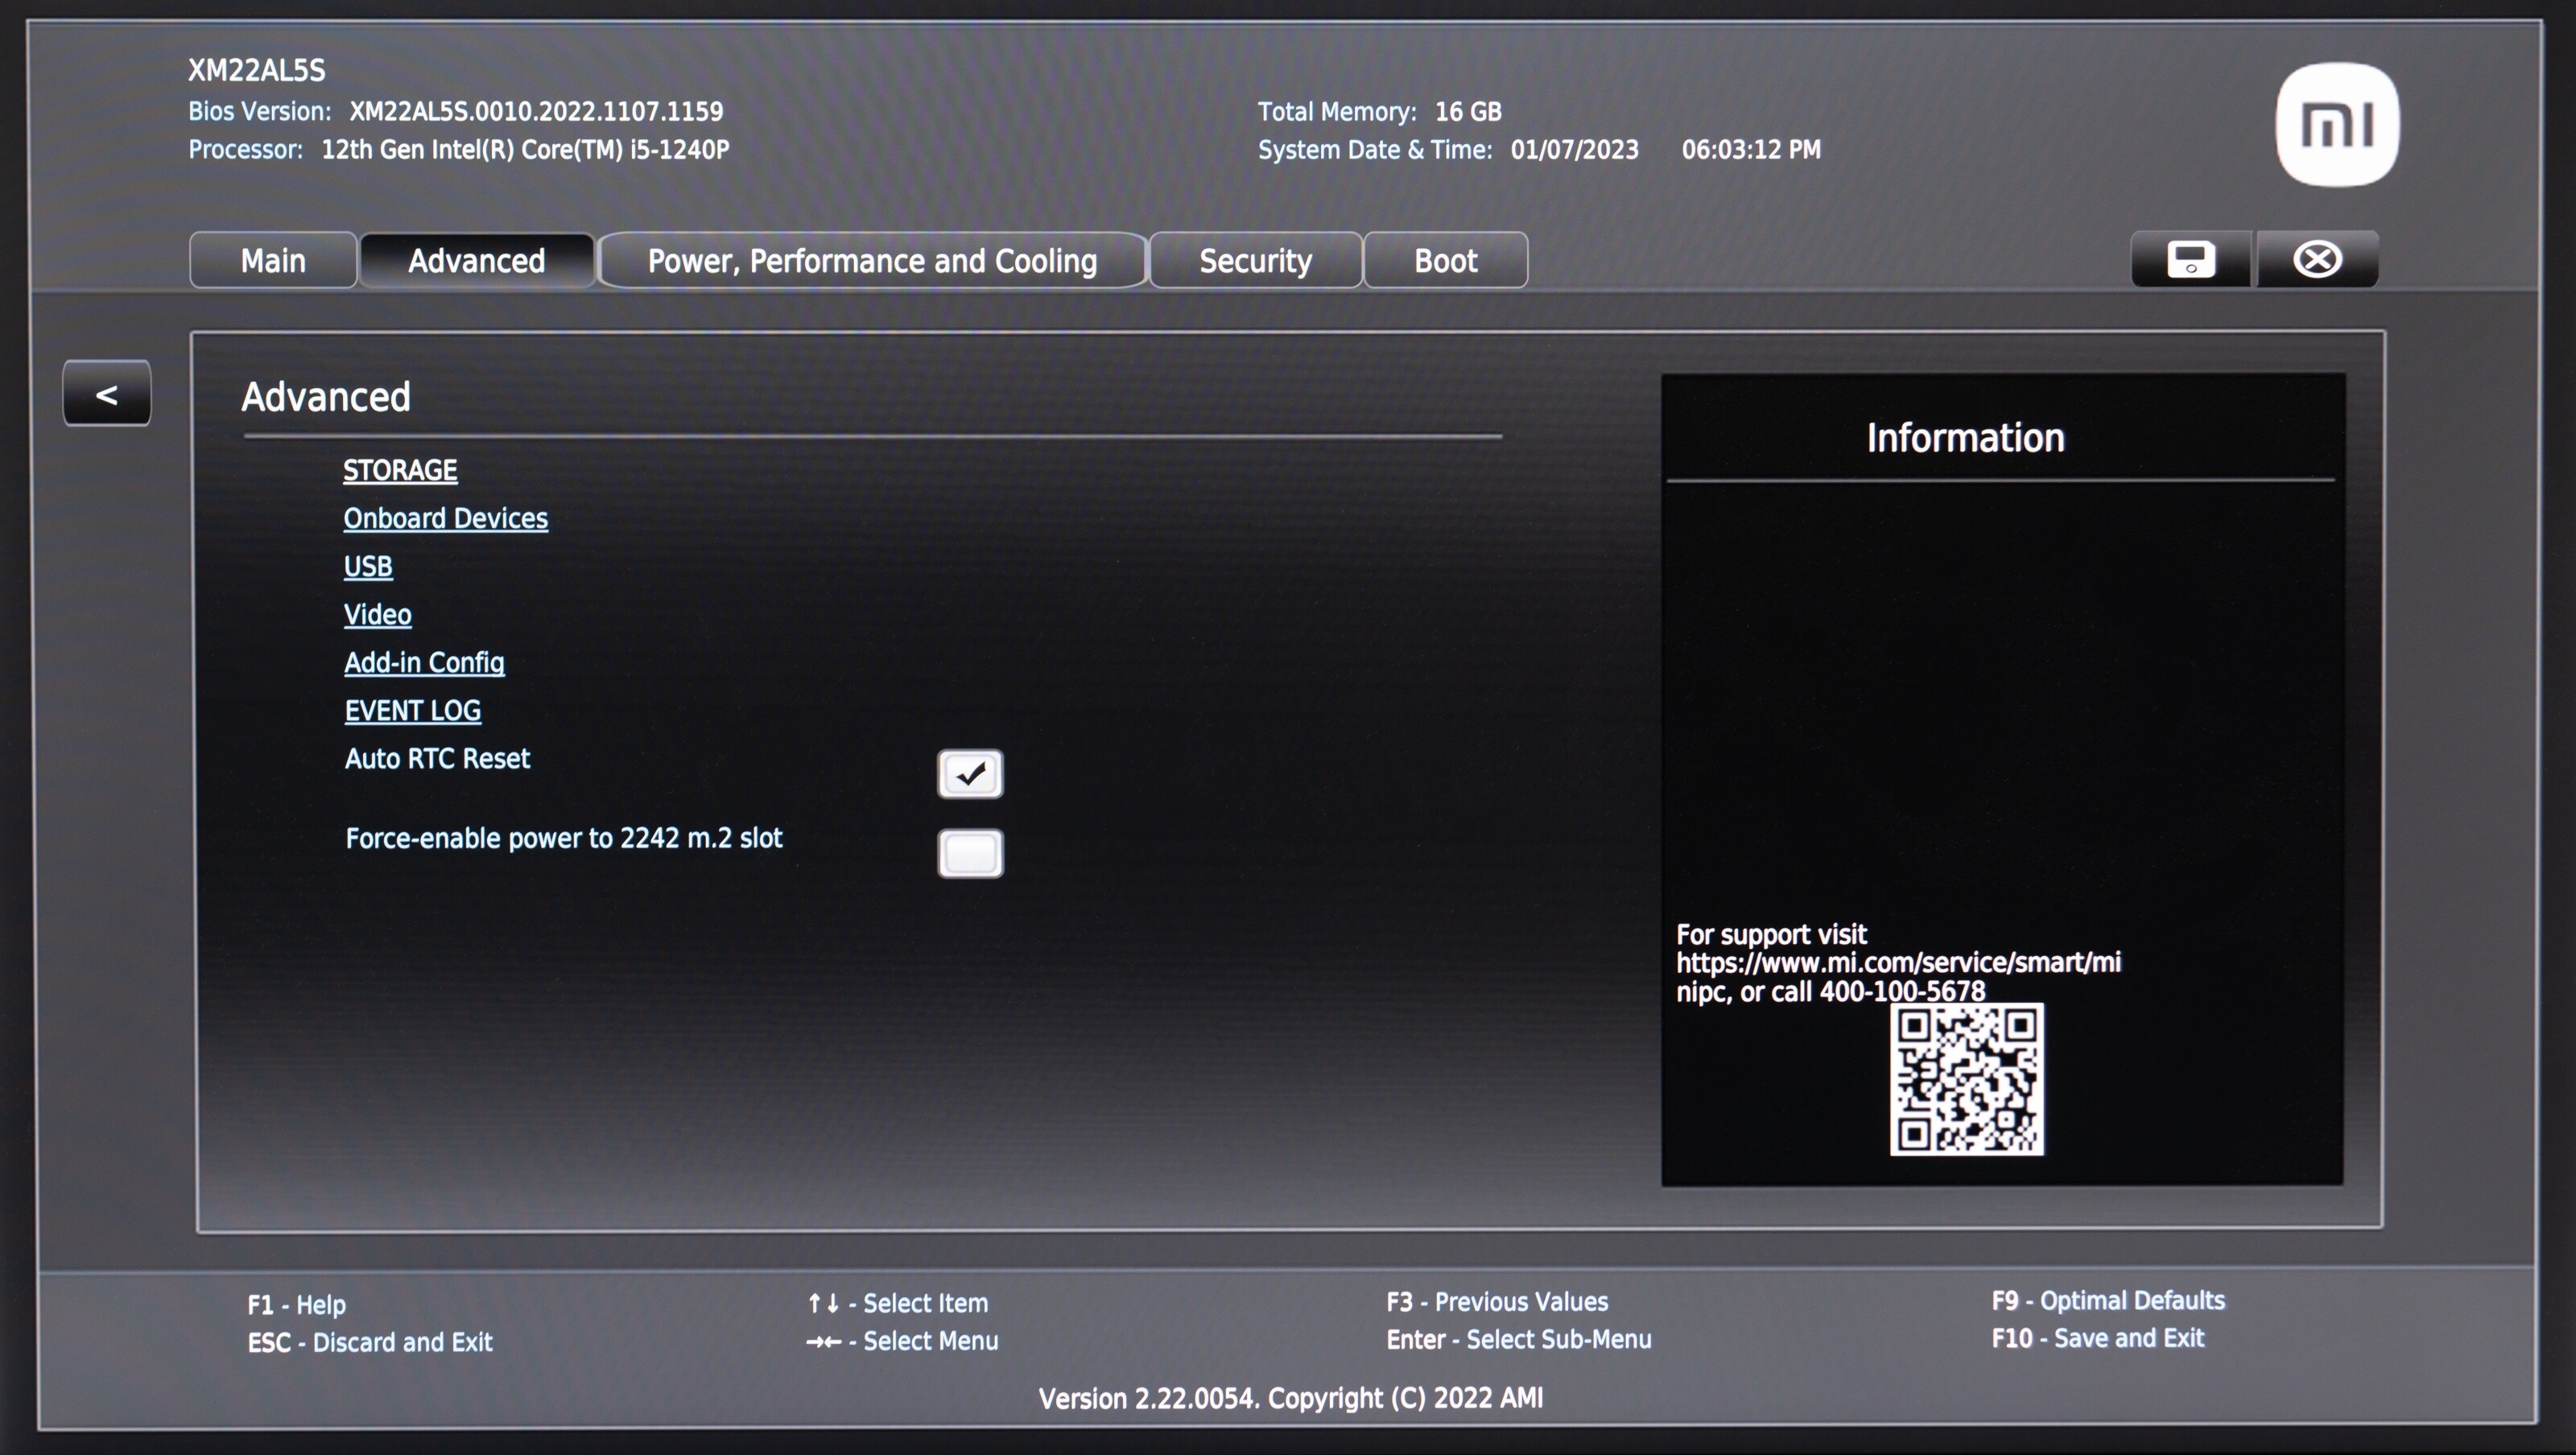
Task: Select the Advanced tab
Action: pos(476,261)
